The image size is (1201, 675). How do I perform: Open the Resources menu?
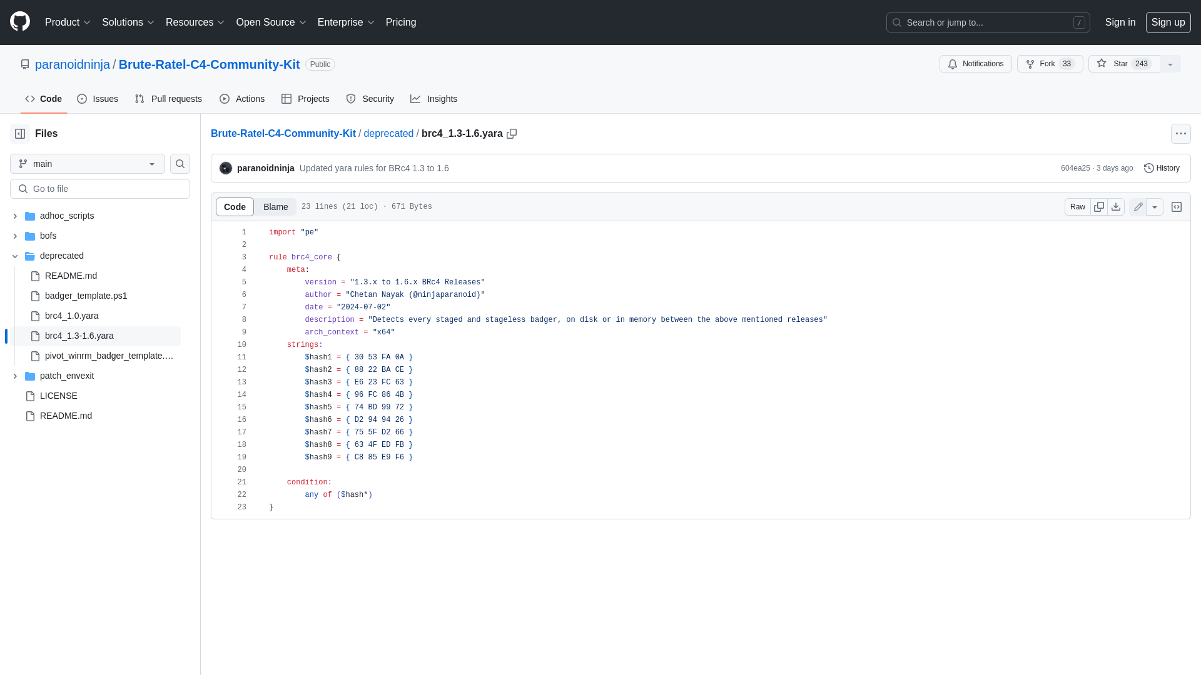(195, 22)
